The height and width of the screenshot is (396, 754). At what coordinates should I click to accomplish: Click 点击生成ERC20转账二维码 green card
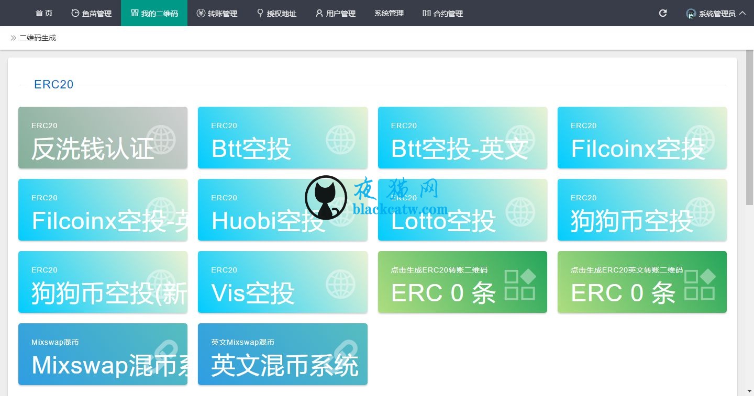point(462,282)
